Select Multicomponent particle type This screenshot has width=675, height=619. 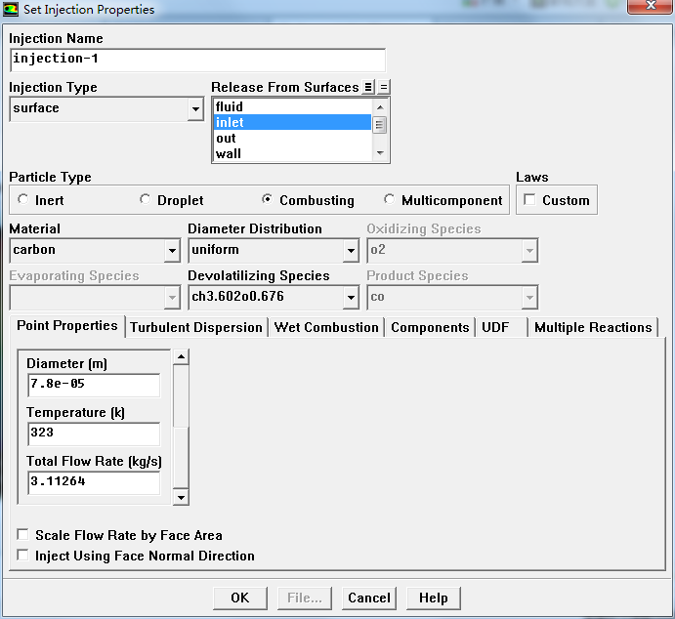(x=391, y=200)
